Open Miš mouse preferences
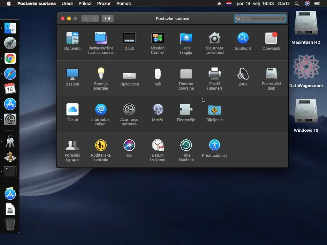 point(158,77)
